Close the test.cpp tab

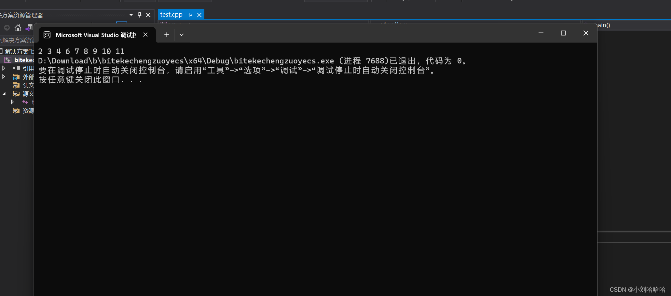pyautogui.click(x=199, y=15)
